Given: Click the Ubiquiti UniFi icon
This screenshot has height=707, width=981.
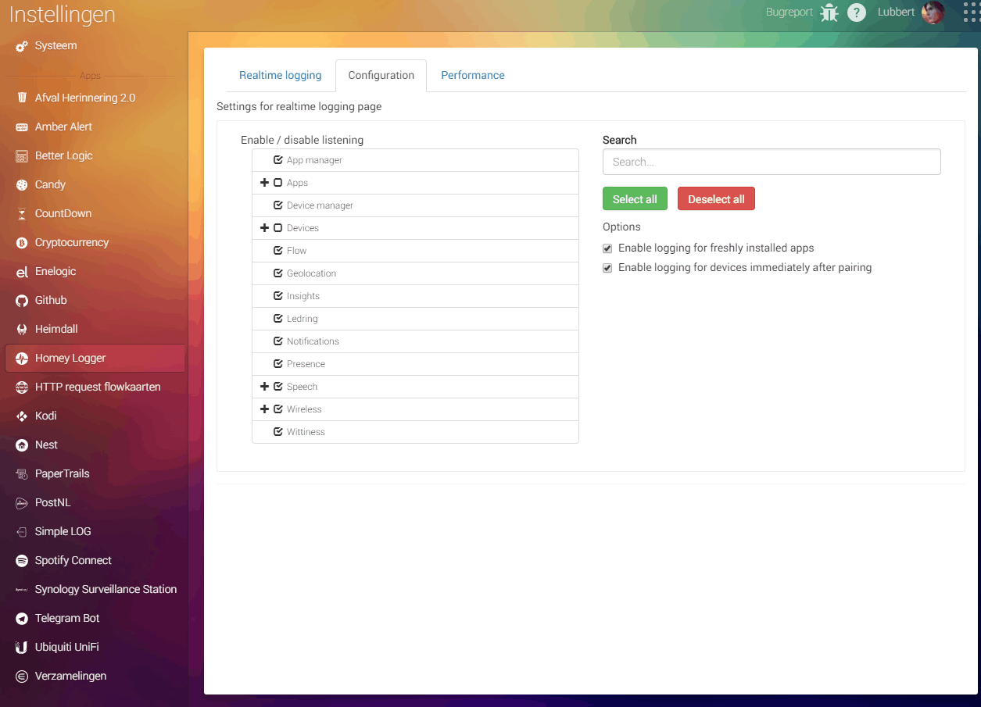Looking at the screenshot, I should (22, 647).
